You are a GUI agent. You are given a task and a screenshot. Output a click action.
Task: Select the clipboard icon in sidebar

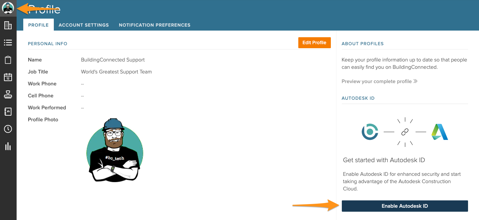click(8, 60)
